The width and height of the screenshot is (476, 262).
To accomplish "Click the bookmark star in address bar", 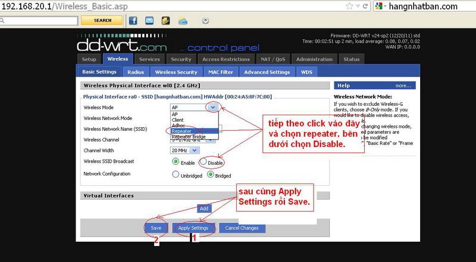I will point(350,6).
